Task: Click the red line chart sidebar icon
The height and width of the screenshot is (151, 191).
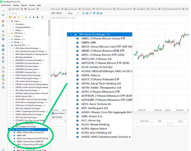Action: (x=3, y=71)
